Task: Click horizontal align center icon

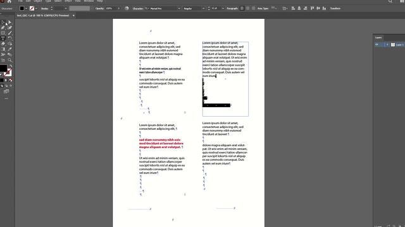Action: 299,8
